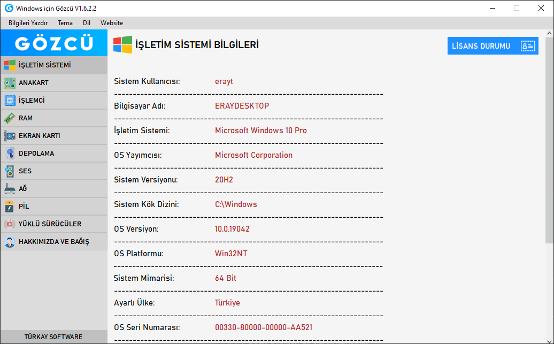Open the Tema menu
554x344 pixels.
pos(65,23)
